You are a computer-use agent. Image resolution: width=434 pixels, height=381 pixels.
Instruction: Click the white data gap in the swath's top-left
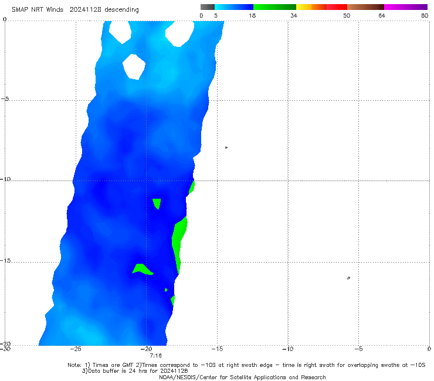tap(120, 32)
